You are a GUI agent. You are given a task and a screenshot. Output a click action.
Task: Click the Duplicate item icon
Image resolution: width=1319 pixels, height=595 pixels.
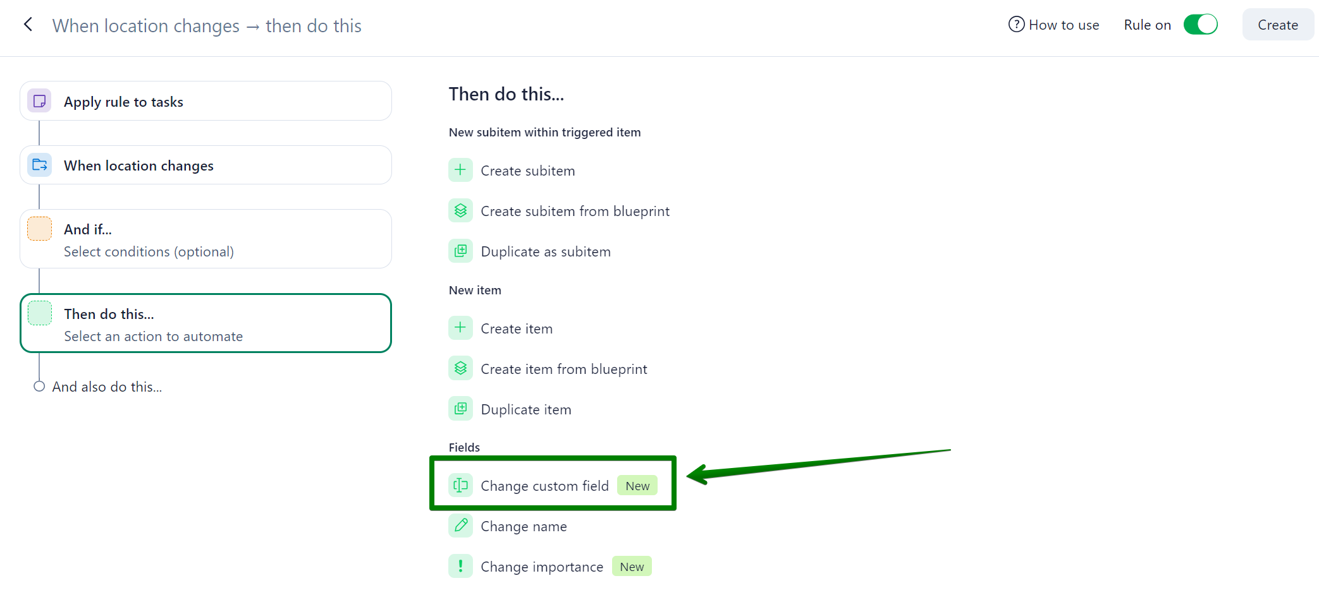[460, 409]
